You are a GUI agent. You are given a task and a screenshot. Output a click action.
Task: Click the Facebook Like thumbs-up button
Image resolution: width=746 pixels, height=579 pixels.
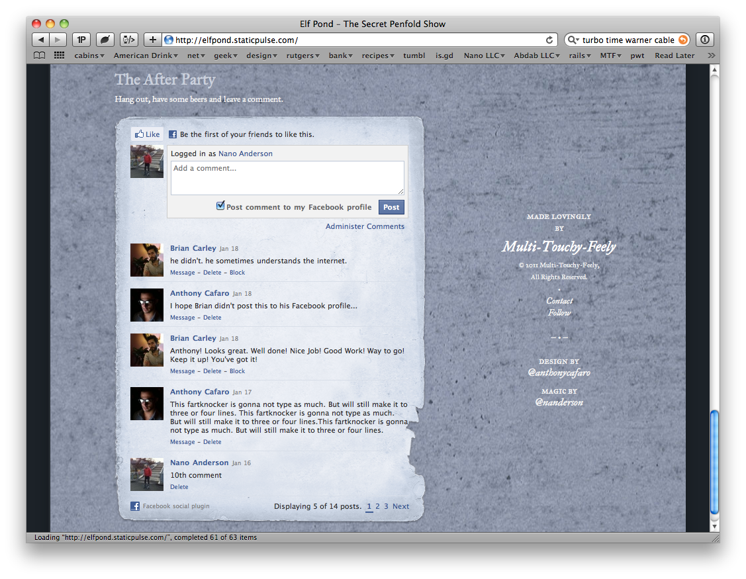click(147, 134)
